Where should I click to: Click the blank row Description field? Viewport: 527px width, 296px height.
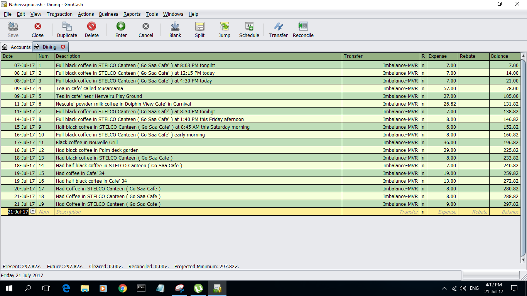(x=198, y=212)
